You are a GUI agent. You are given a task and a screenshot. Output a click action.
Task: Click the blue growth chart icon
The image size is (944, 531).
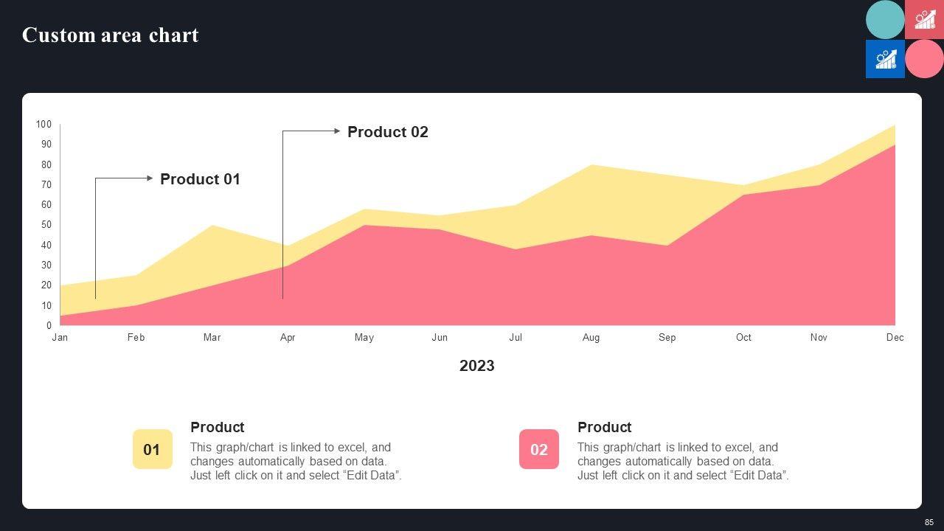pyautogui.click(x=885, y=59)
